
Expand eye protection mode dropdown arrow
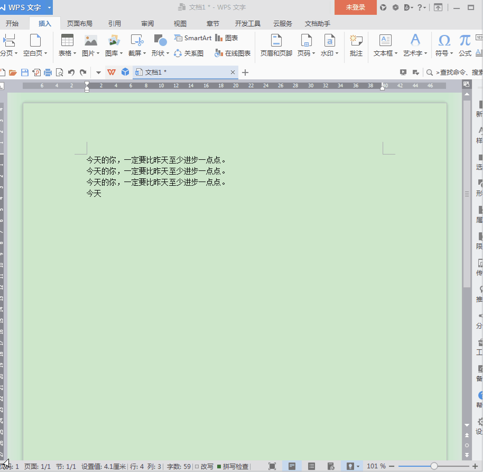click(358, 467)
